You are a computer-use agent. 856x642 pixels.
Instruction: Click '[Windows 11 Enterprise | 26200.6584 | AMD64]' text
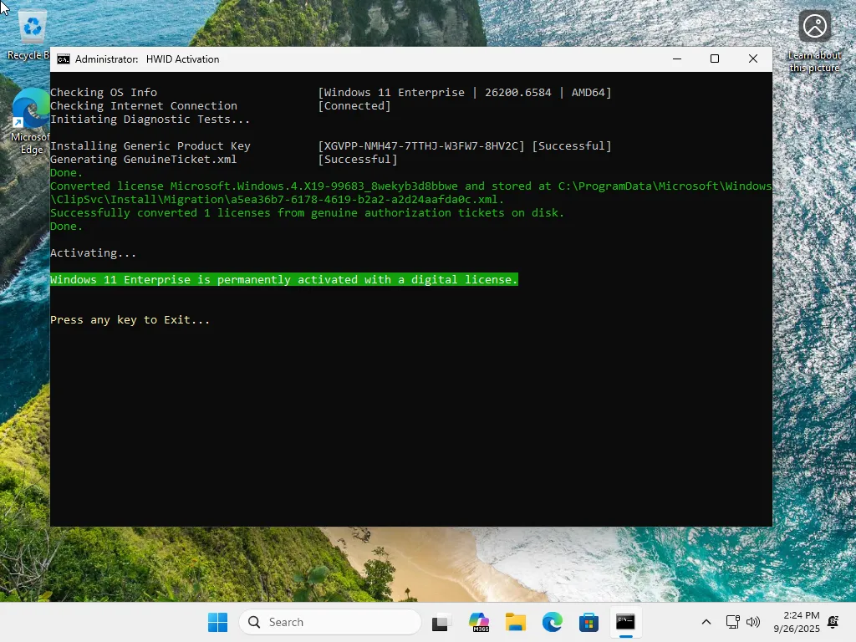[465, 93]
